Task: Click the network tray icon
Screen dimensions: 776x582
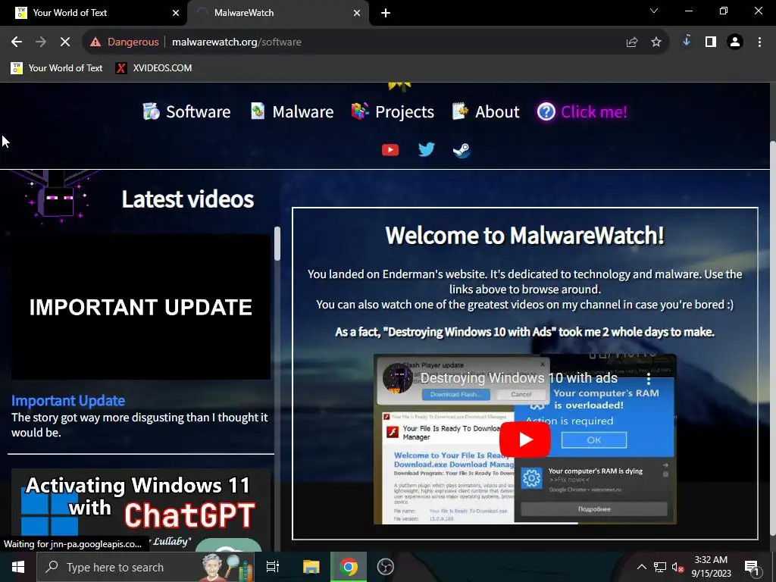Action: (660, 567)
